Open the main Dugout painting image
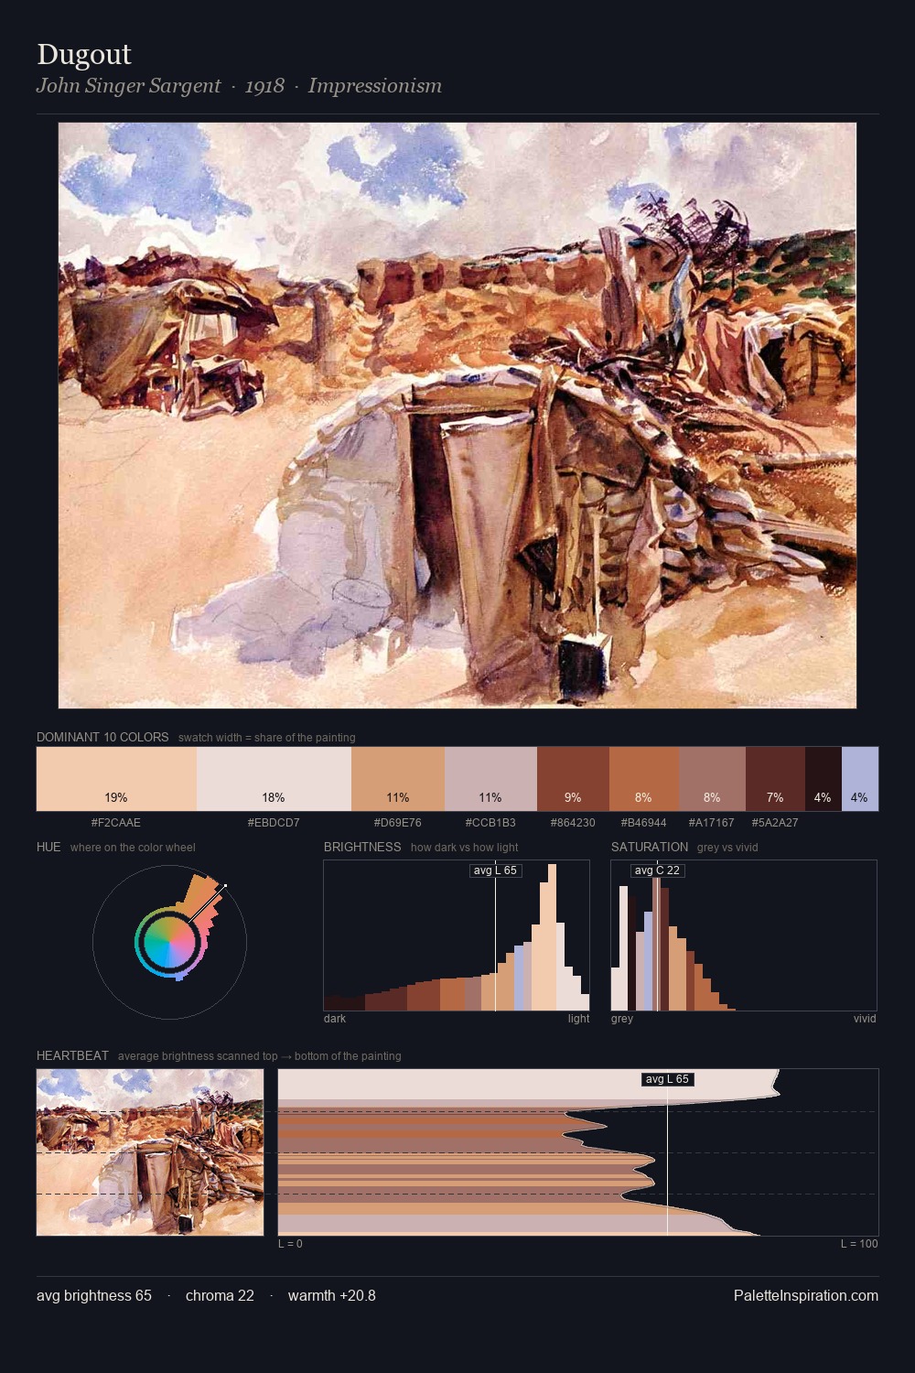 coord(457,416)
